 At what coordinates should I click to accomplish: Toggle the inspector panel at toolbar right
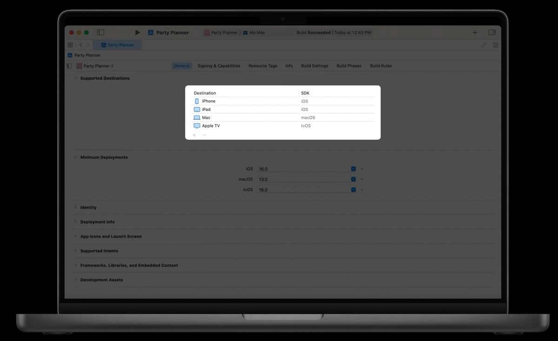492,32
